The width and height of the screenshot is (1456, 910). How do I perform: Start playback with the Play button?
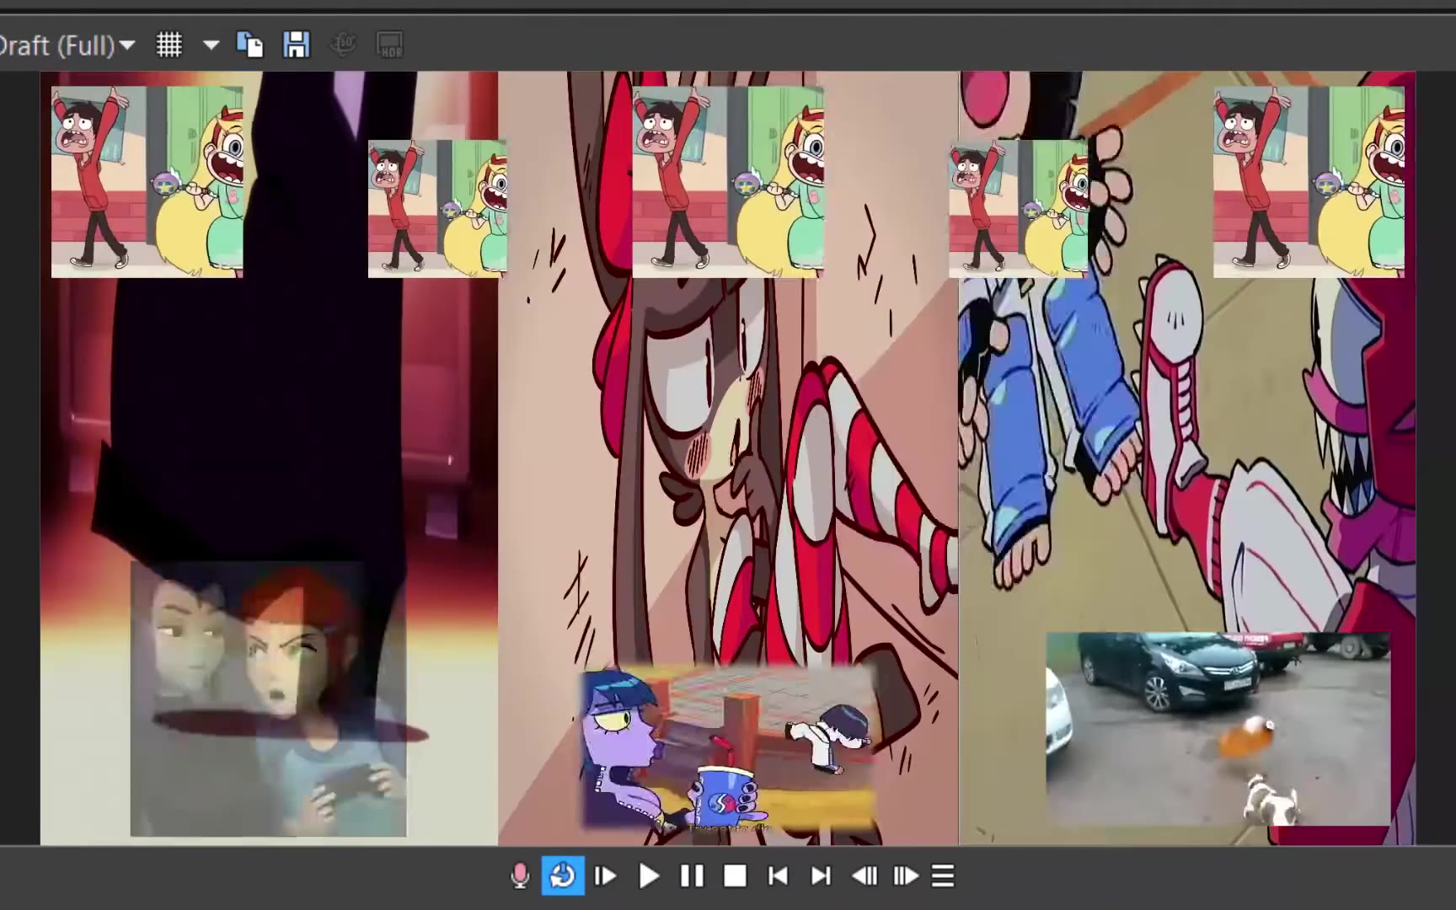(x=649, y=876)
